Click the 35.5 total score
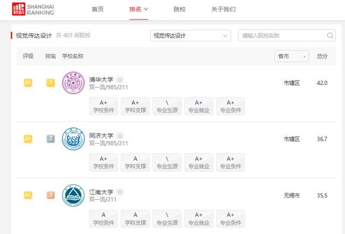This screenshot has width=345, height=234. tap(322, 195)
